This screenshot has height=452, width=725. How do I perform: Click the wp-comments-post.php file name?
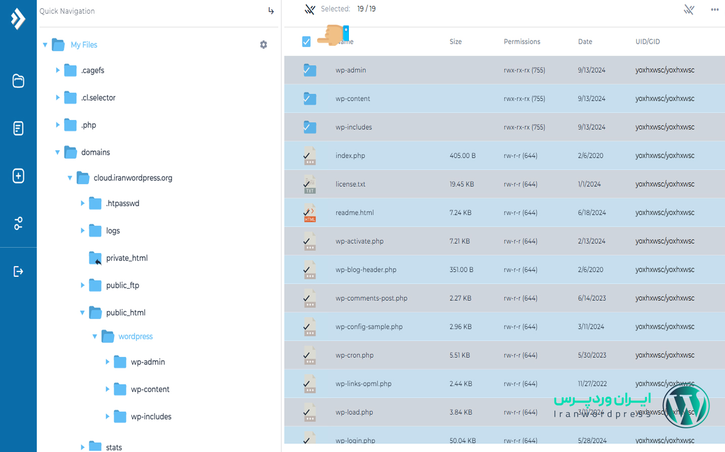pos(371,298)
